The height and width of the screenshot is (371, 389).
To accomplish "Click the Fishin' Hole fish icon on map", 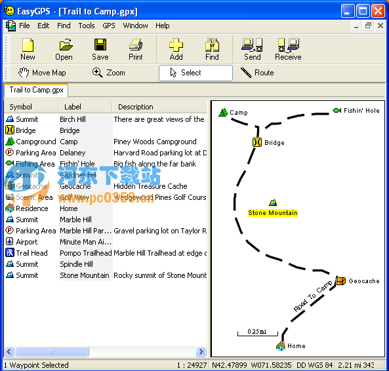I will click(x=337, y=110).
